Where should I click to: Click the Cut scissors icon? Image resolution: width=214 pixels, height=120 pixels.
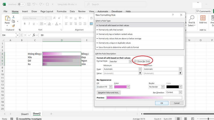[13, 17]
